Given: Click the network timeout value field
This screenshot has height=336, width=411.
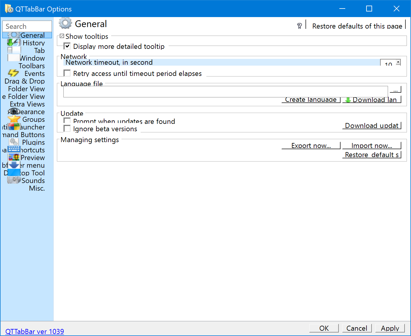Looking at the screenshot, I should 388,62.
